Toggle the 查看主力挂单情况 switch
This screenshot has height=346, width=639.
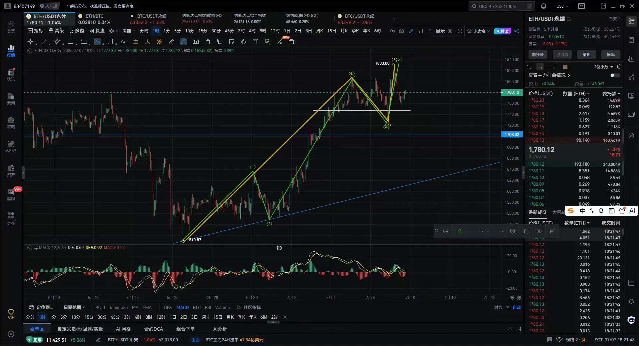click(615, 75)
